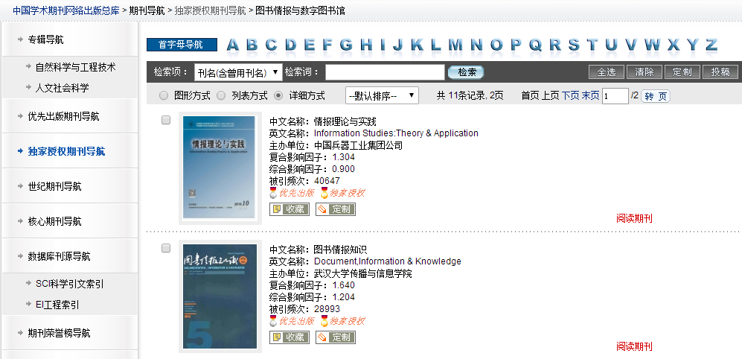The height and width of the screenshot is (359, 742).
Task: Jump to letter Z in alphabet navigation
Action: click(x=711, y=45)
